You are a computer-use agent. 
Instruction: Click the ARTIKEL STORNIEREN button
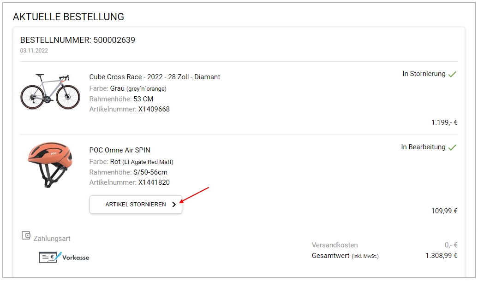[x=136, y=204]
